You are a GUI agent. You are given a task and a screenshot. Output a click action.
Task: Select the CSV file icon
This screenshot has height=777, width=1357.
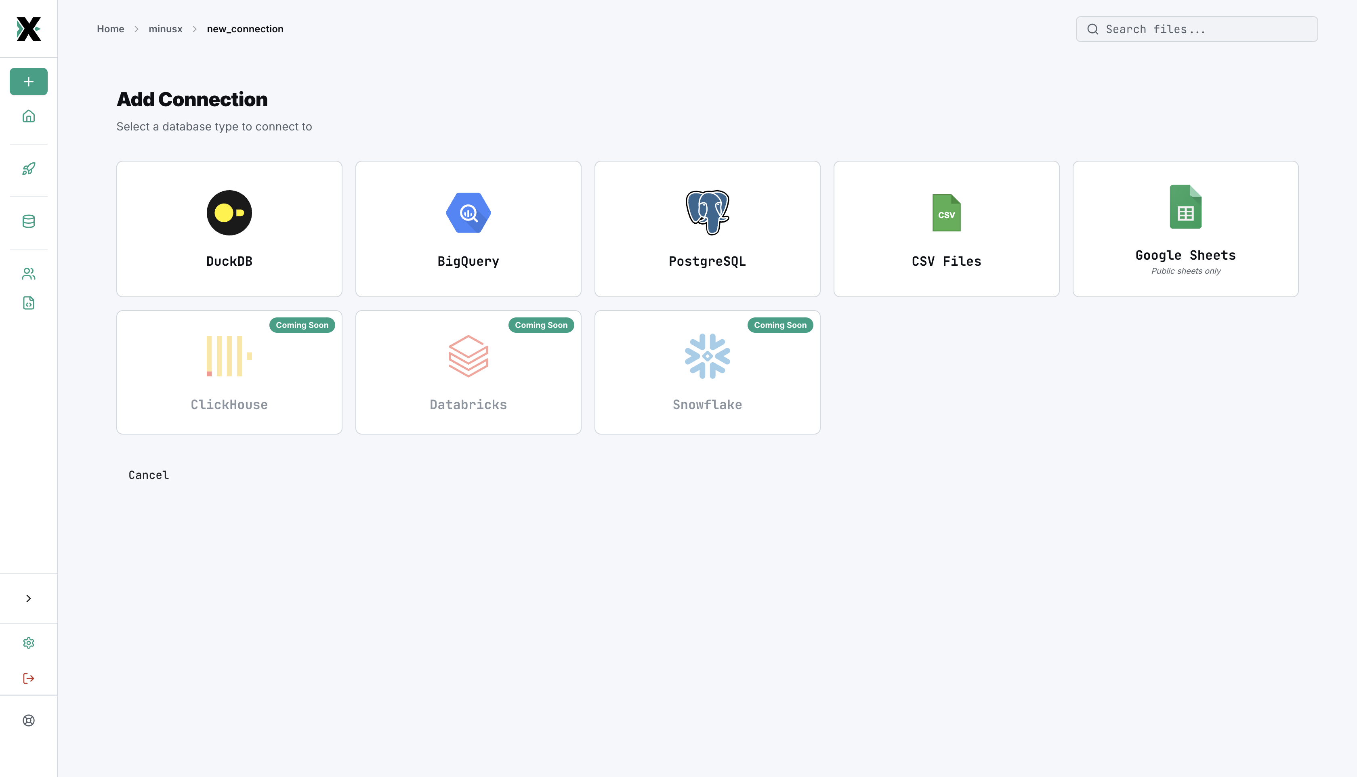point(947,213)
